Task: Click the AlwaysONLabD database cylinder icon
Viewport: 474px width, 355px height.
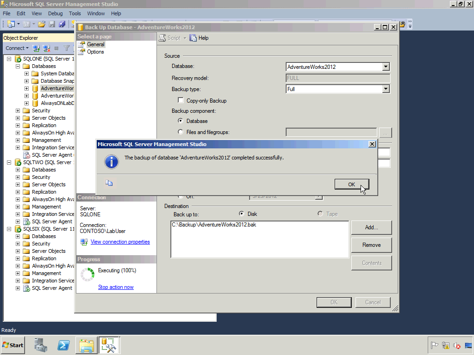Action: click(x=35, y=103)
